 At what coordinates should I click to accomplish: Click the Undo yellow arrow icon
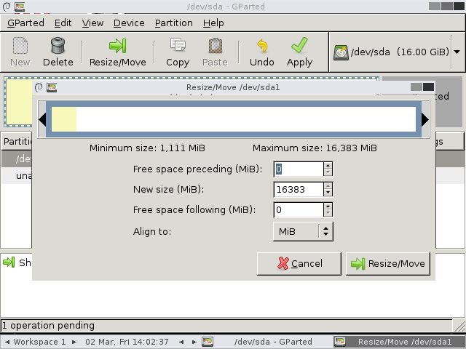[262, 46]
